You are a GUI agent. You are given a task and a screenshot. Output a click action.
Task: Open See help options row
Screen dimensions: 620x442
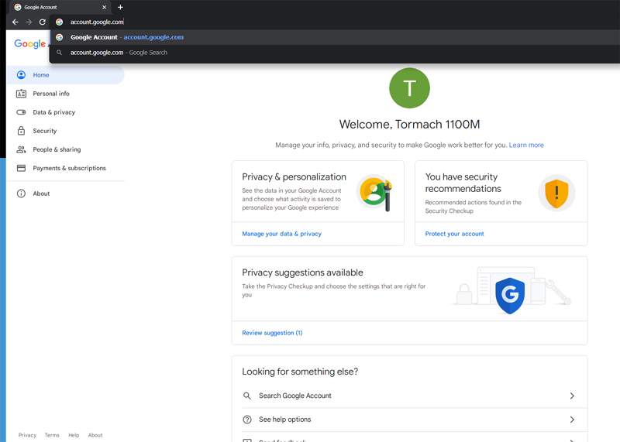[x=409, y=420]
